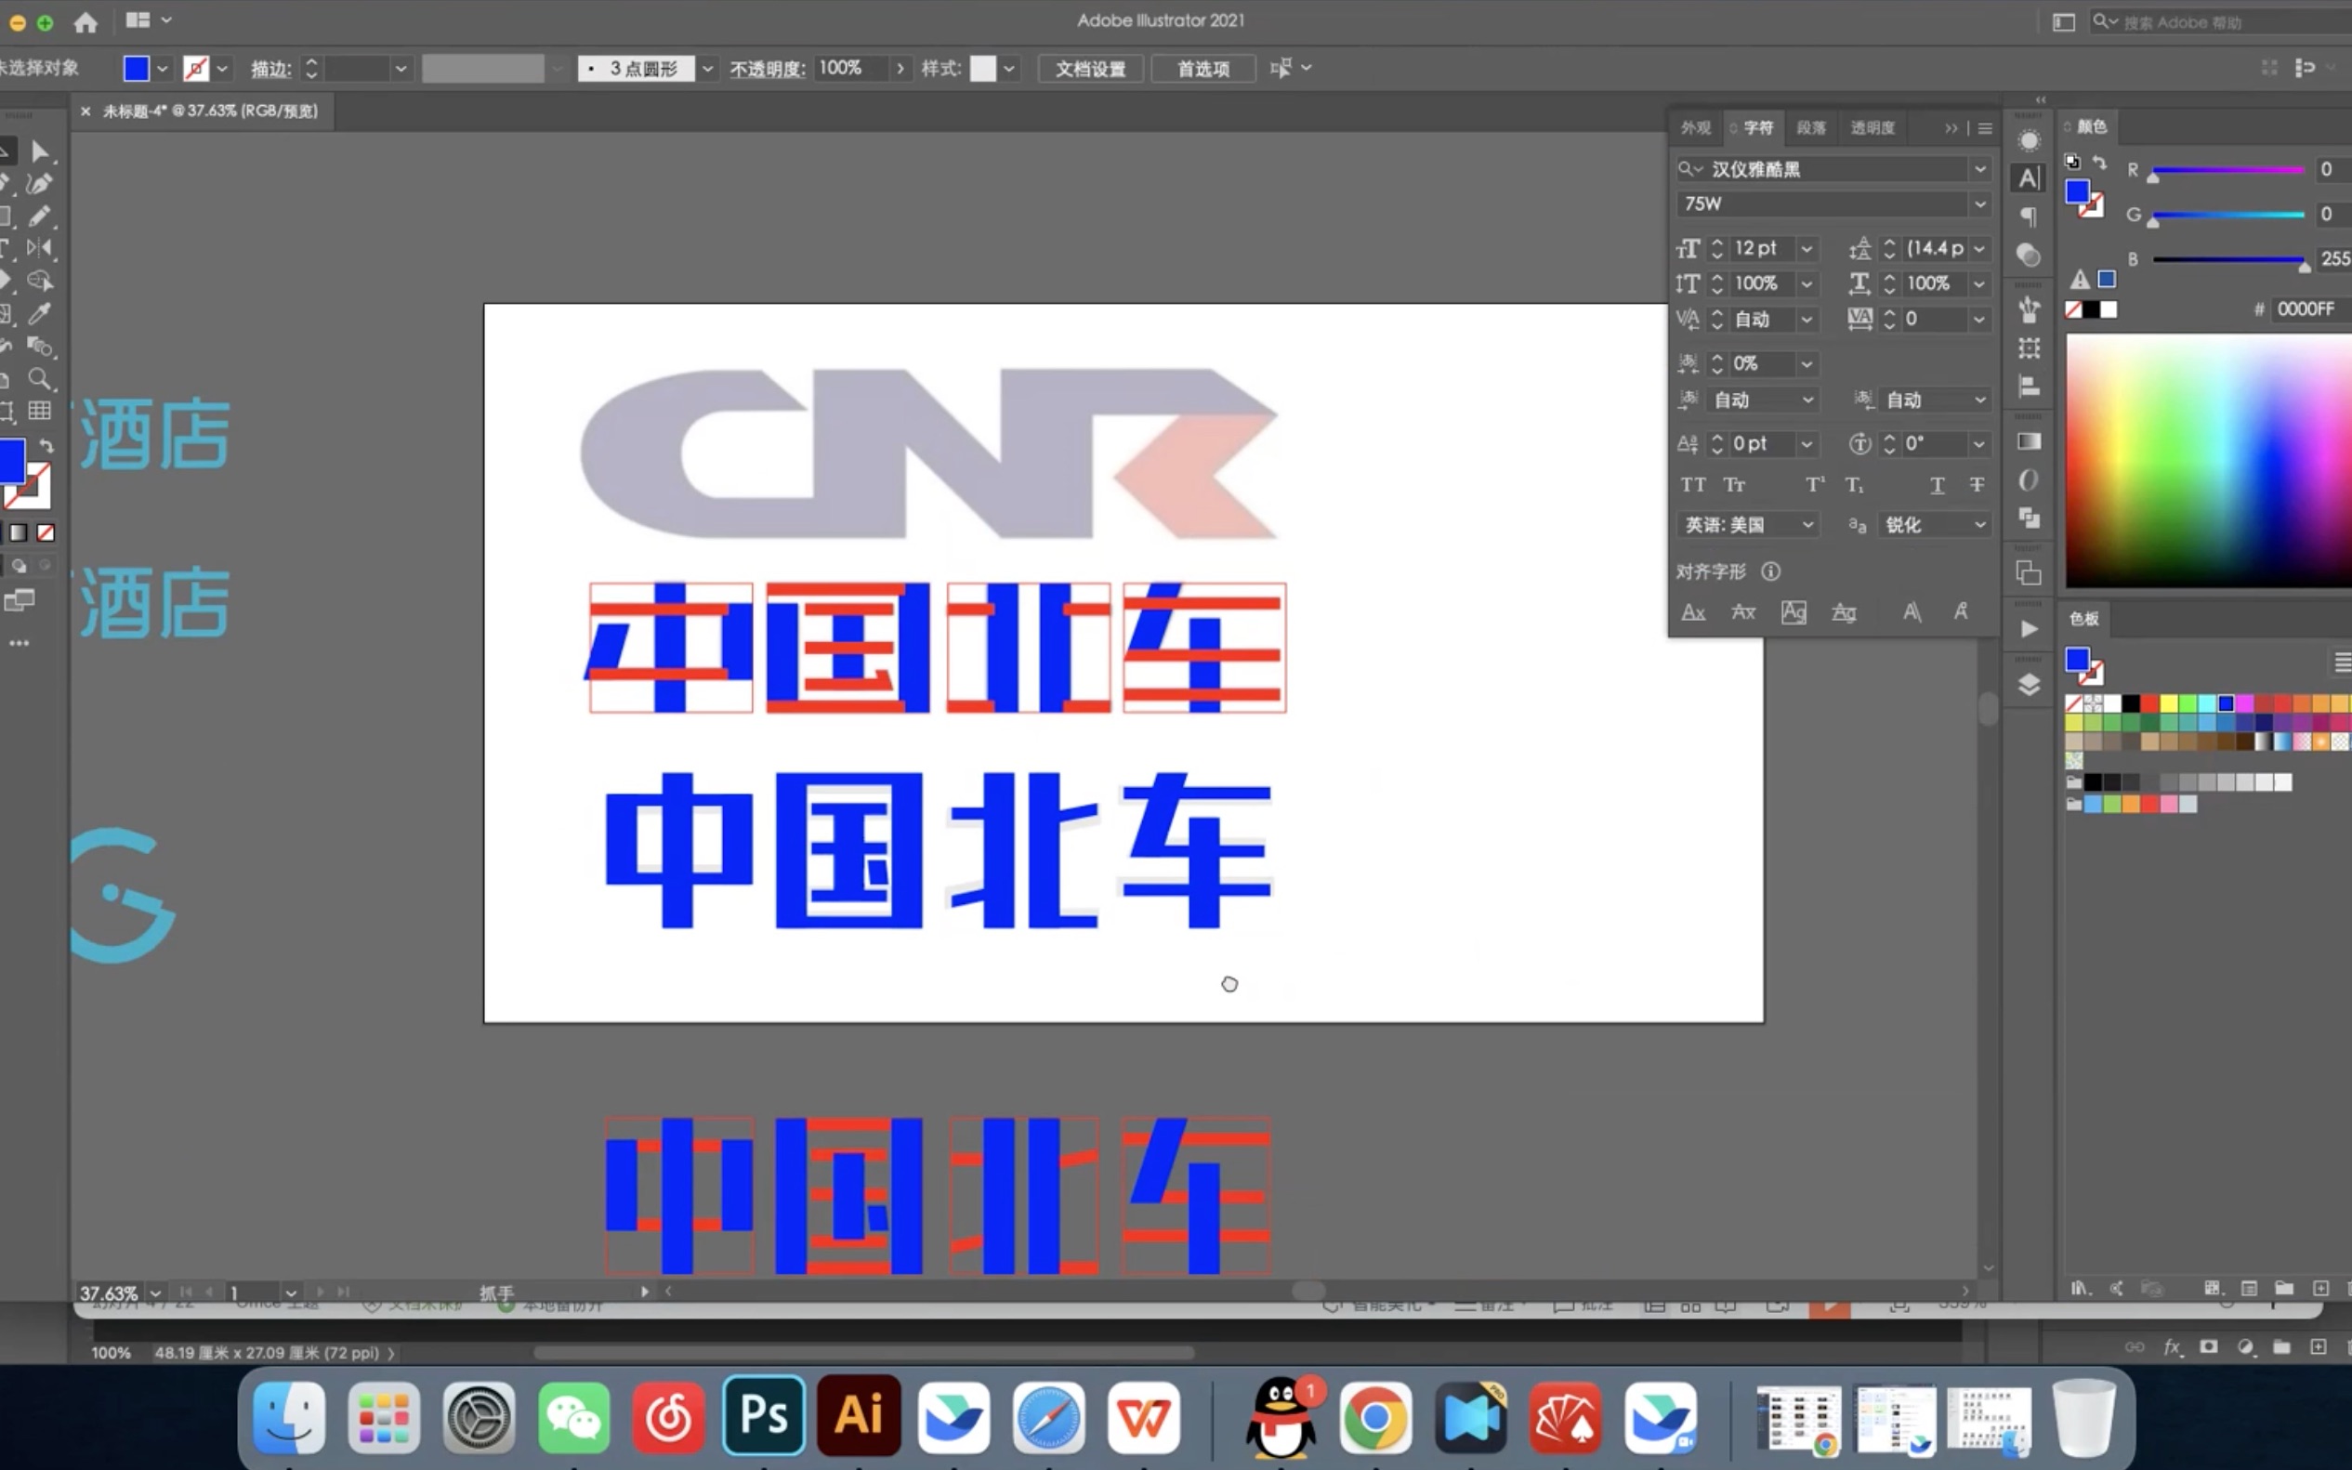Open the fill color dropdown in control bar
The height and width of the screenshot is (1470, 2352).
point(163,68)
